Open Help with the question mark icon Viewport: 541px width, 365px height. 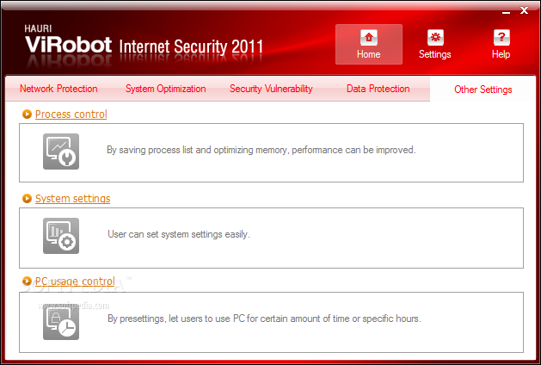(501, 44)
